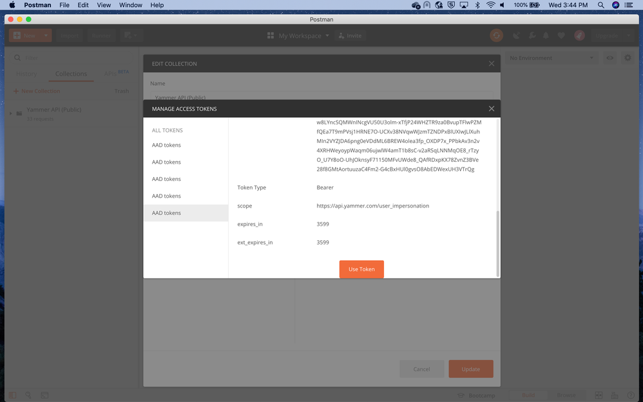Open the Trash link in sidebar
643x402 pixels.
pos(122,91)
